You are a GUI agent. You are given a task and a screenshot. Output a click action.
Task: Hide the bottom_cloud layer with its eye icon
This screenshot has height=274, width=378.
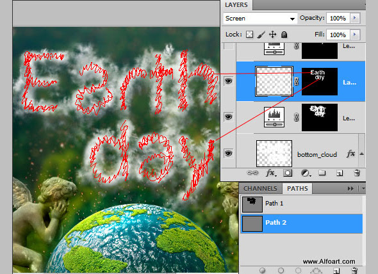click(228, 153)
